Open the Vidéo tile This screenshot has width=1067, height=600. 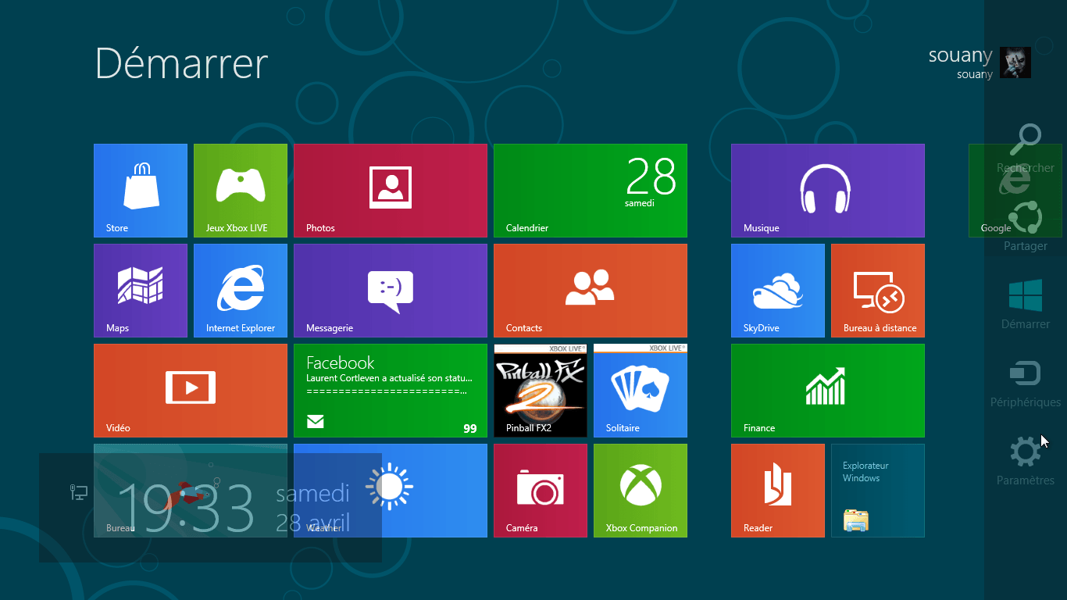[x=191, y=391]
